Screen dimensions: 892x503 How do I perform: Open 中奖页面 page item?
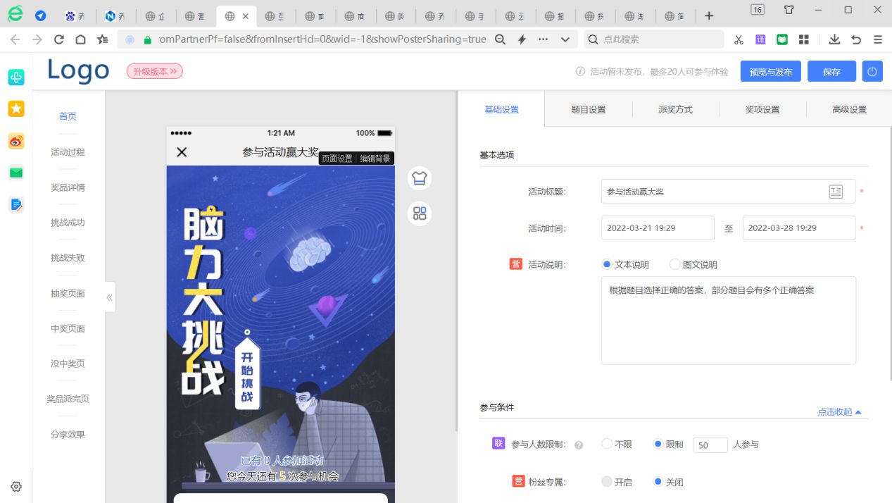68,328
